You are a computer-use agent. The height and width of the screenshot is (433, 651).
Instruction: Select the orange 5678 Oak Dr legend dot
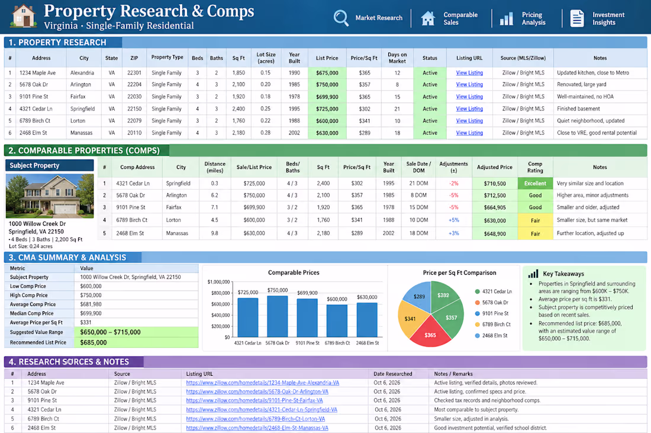pyautogui.click(x=478, y=302)
